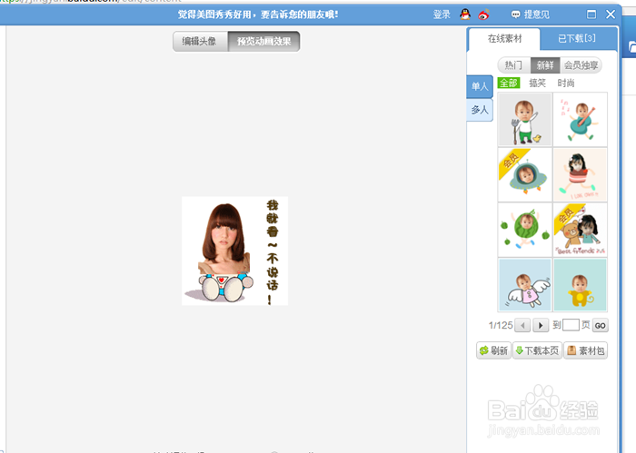
Task: Select the 会员独享 filter
Action: [581, 65]
